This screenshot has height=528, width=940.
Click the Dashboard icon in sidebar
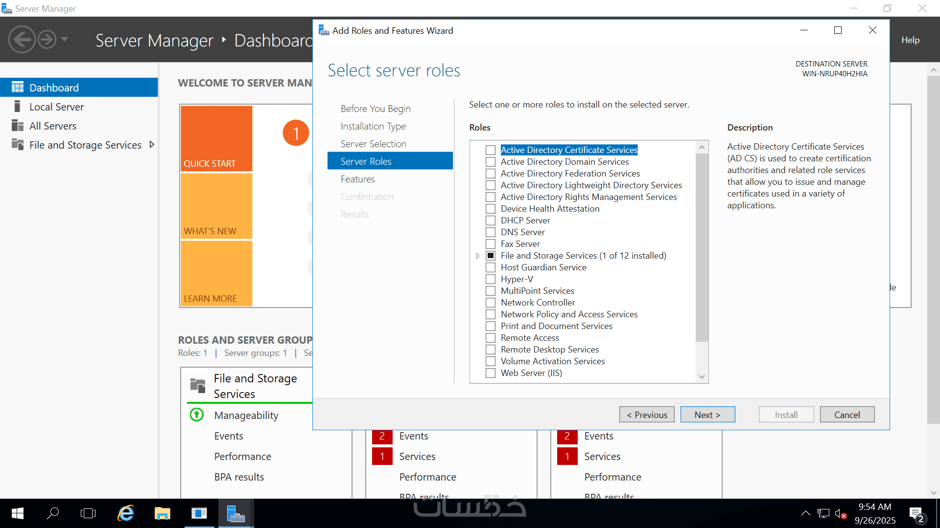tap(18, 88)
